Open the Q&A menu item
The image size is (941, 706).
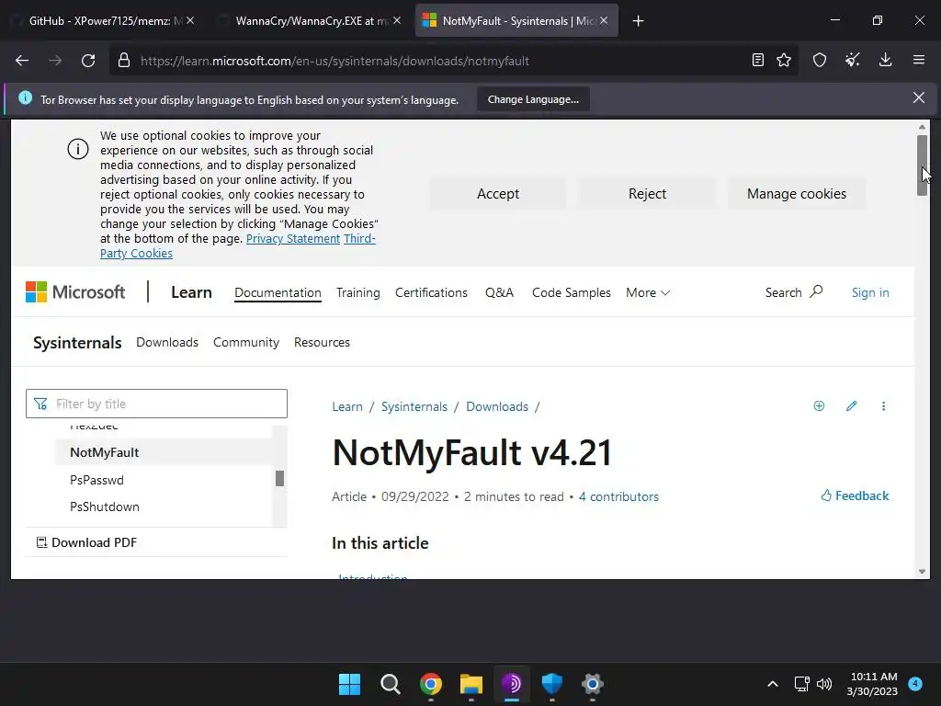click(499, 292)
